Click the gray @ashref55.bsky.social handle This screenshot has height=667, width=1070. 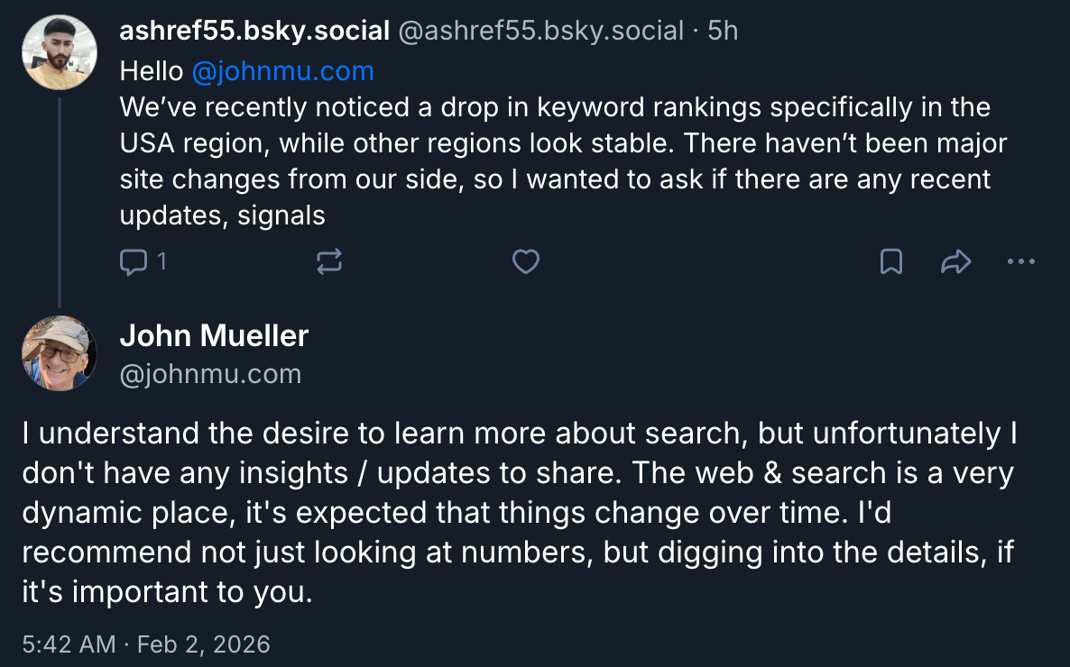click(540, 31)
